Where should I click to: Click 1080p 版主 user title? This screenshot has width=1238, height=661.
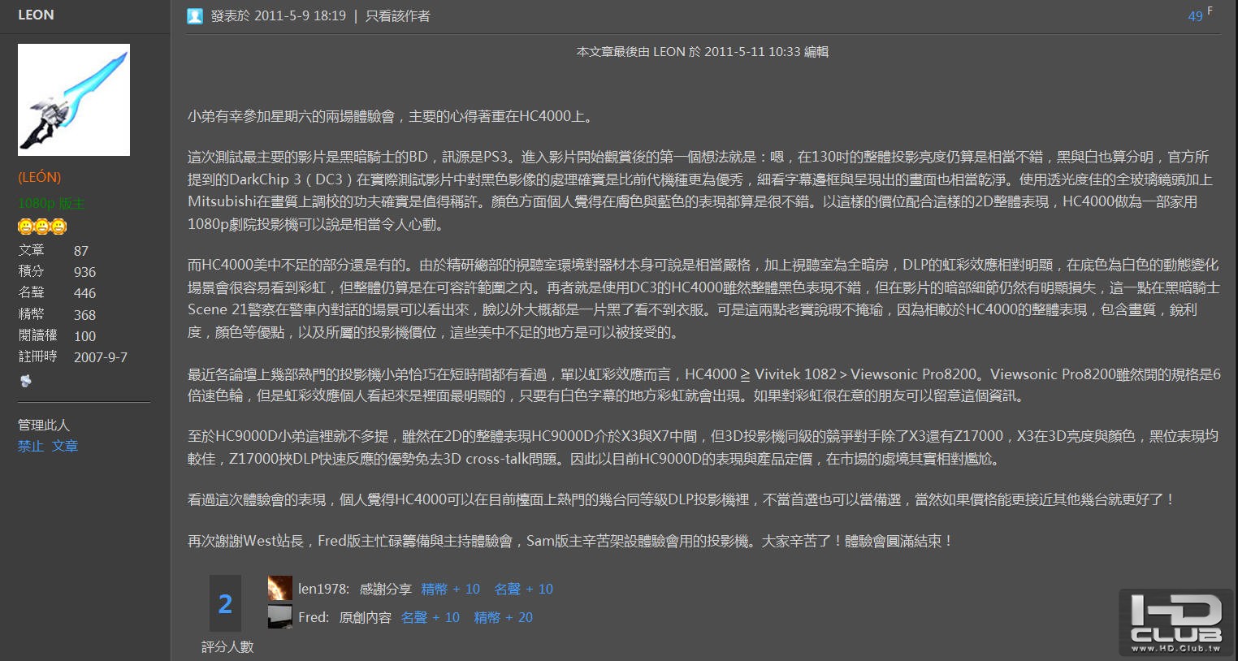51,203
